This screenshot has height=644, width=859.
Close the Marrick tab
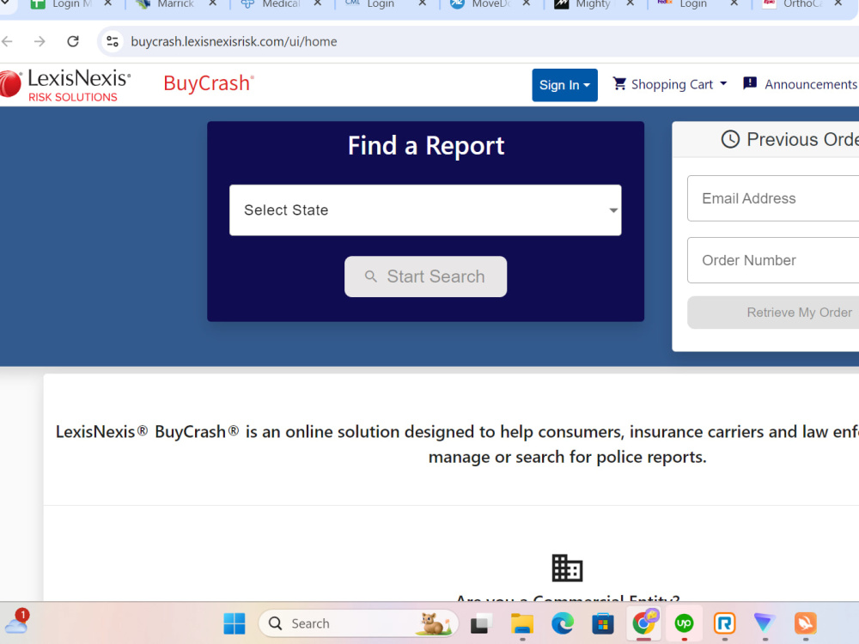212,3
